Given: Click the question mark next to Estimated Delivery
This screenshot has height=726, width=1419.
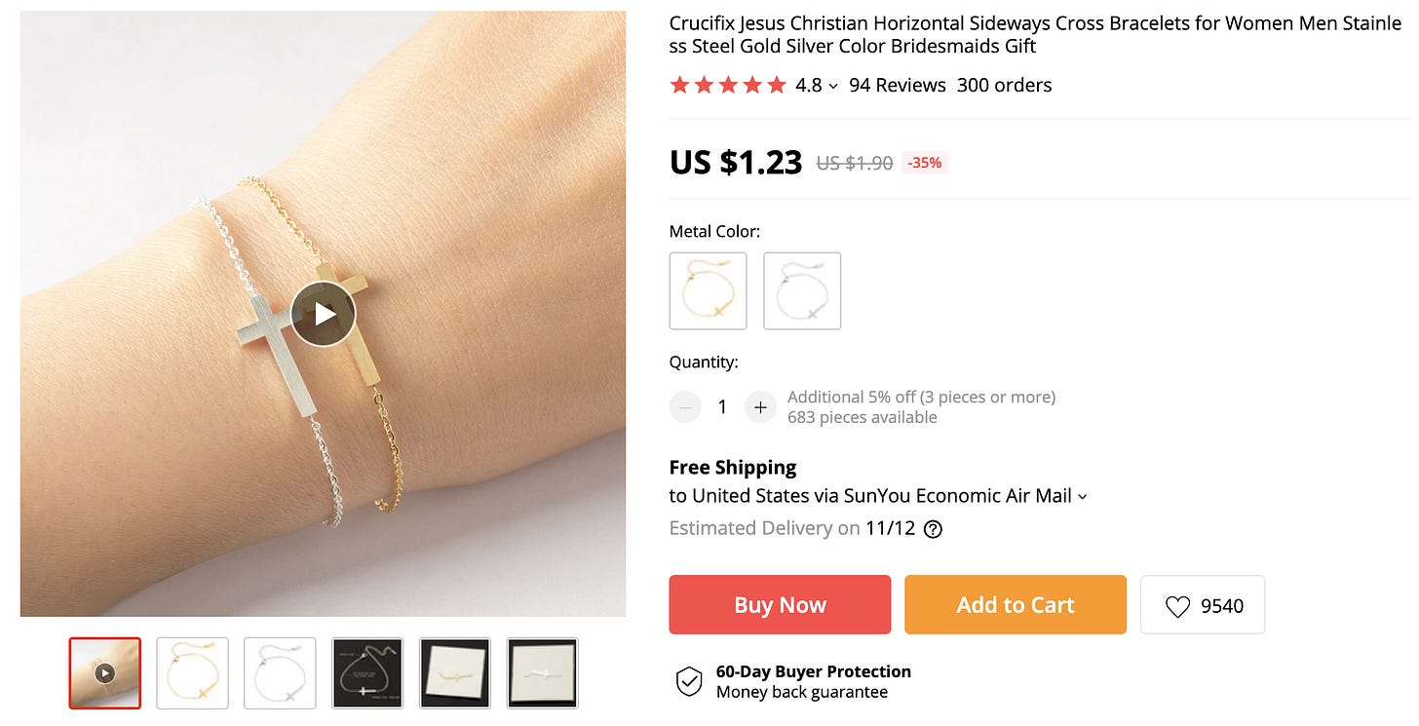Looking at the screenshot, I should point(933,529).
